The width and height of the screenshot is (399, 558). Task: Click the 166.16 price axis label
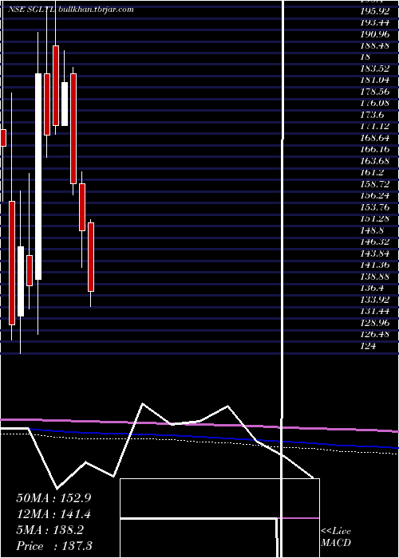pos(374,150)
